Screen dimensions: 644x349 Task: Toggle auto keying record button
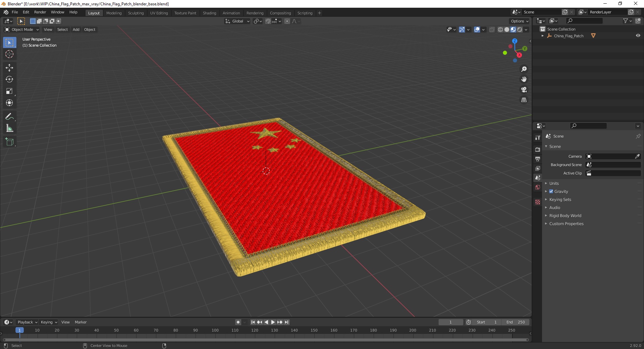tap(238, 322)
